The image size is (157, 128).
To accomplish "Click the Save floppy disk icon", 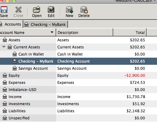I will (x=4, y=10).
